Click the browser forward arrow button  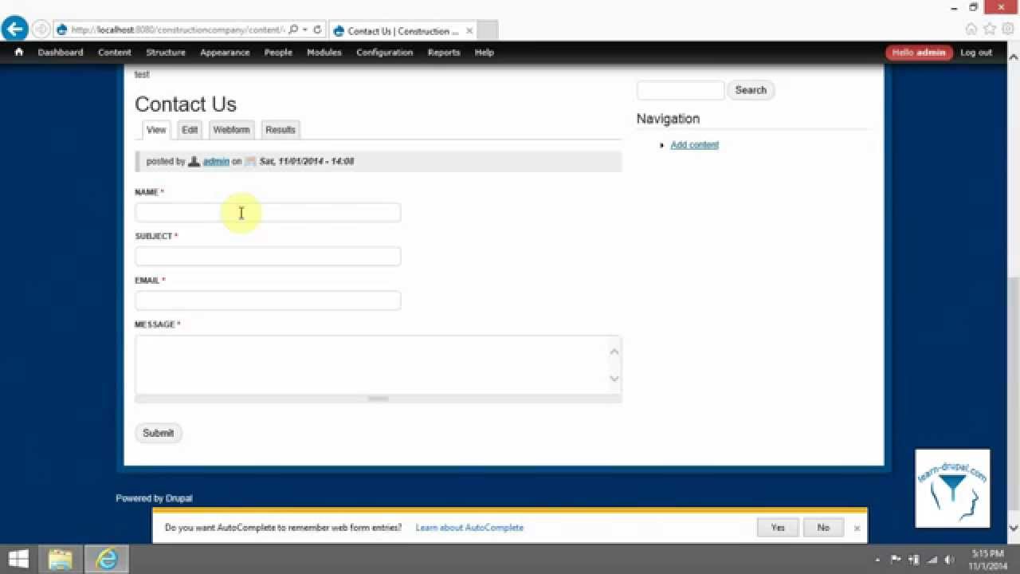[41, 29]
